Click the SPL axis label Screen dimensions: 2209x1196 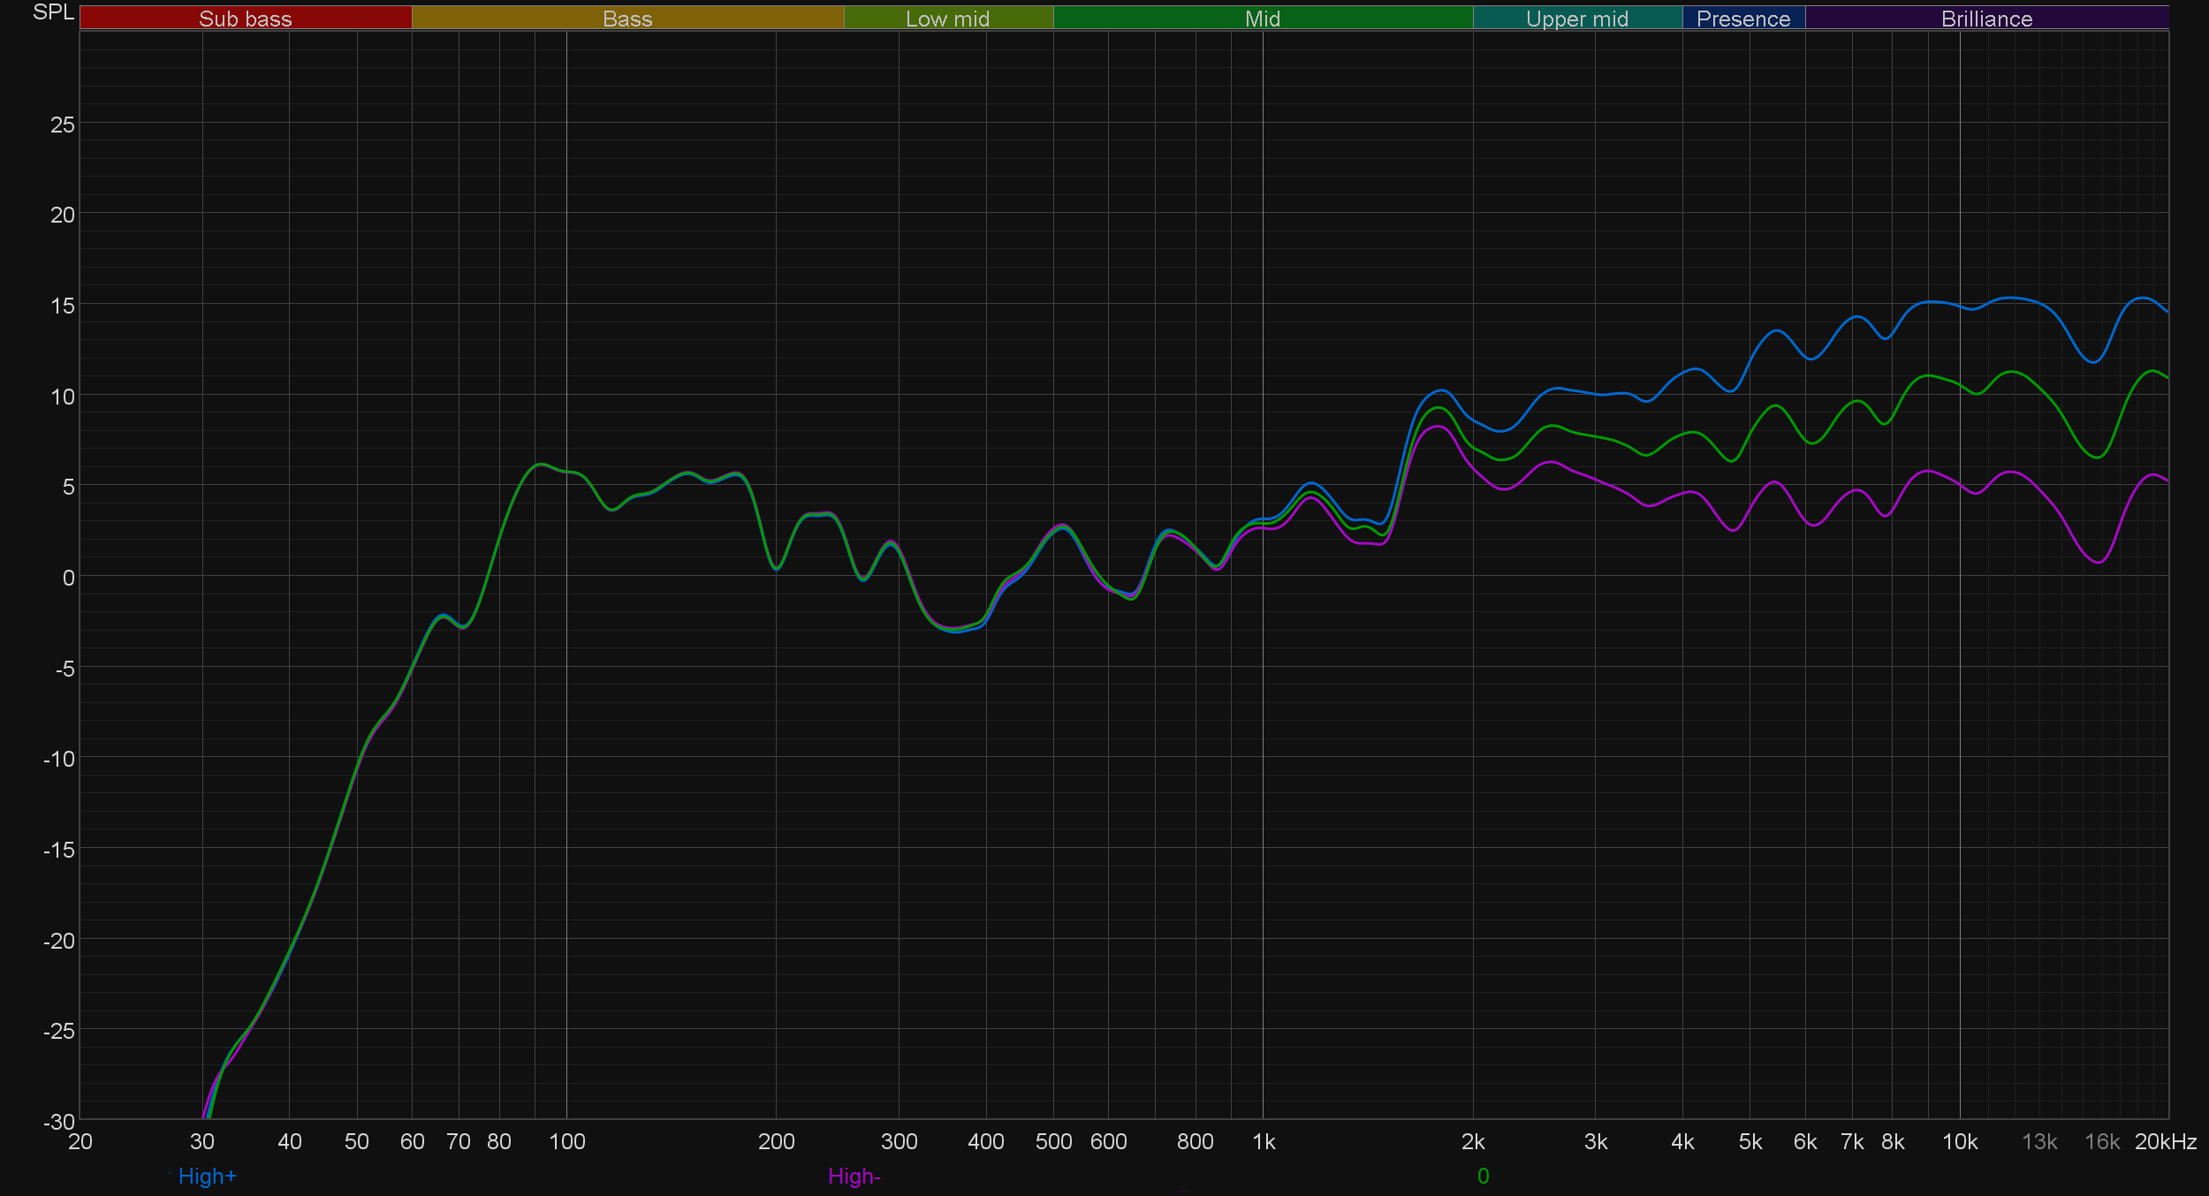(x=53, y=12)
